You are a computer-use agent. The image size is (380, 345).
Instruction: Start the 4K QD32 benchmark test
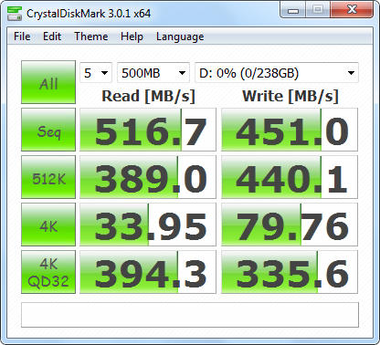click(48, 272)
